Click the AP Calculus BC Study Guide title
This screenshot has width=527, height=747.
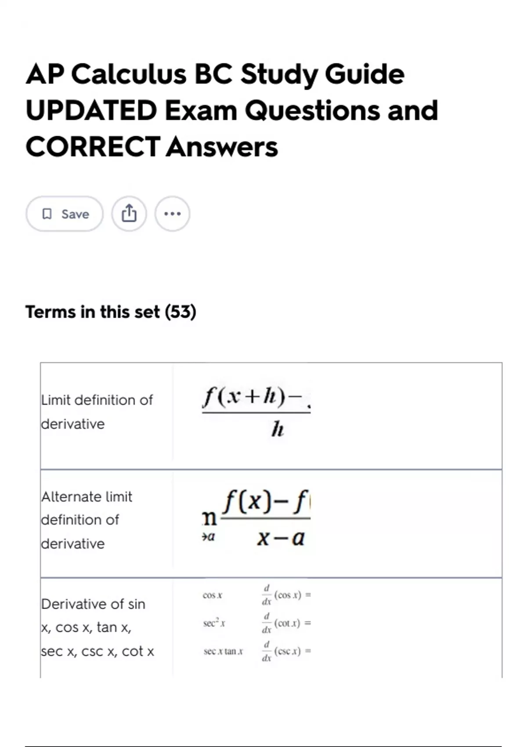pos(215,74)
